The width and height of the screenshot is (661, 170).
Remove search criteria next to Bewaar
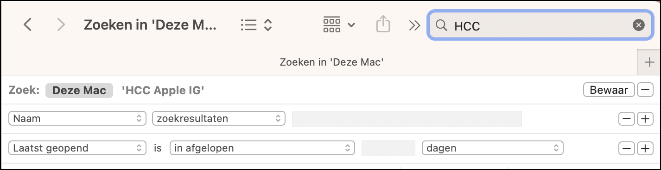(x=645, y=90)
